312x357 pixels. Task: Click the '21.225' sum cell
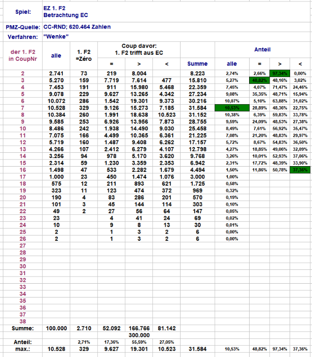(197, 136)
